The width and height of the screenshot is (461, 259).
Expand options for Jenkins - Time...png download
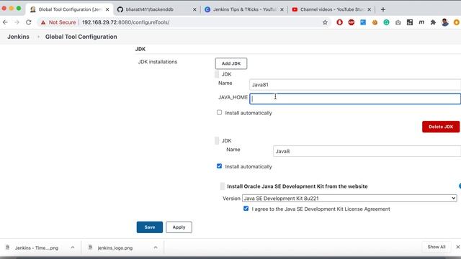(x=73, y=247)
